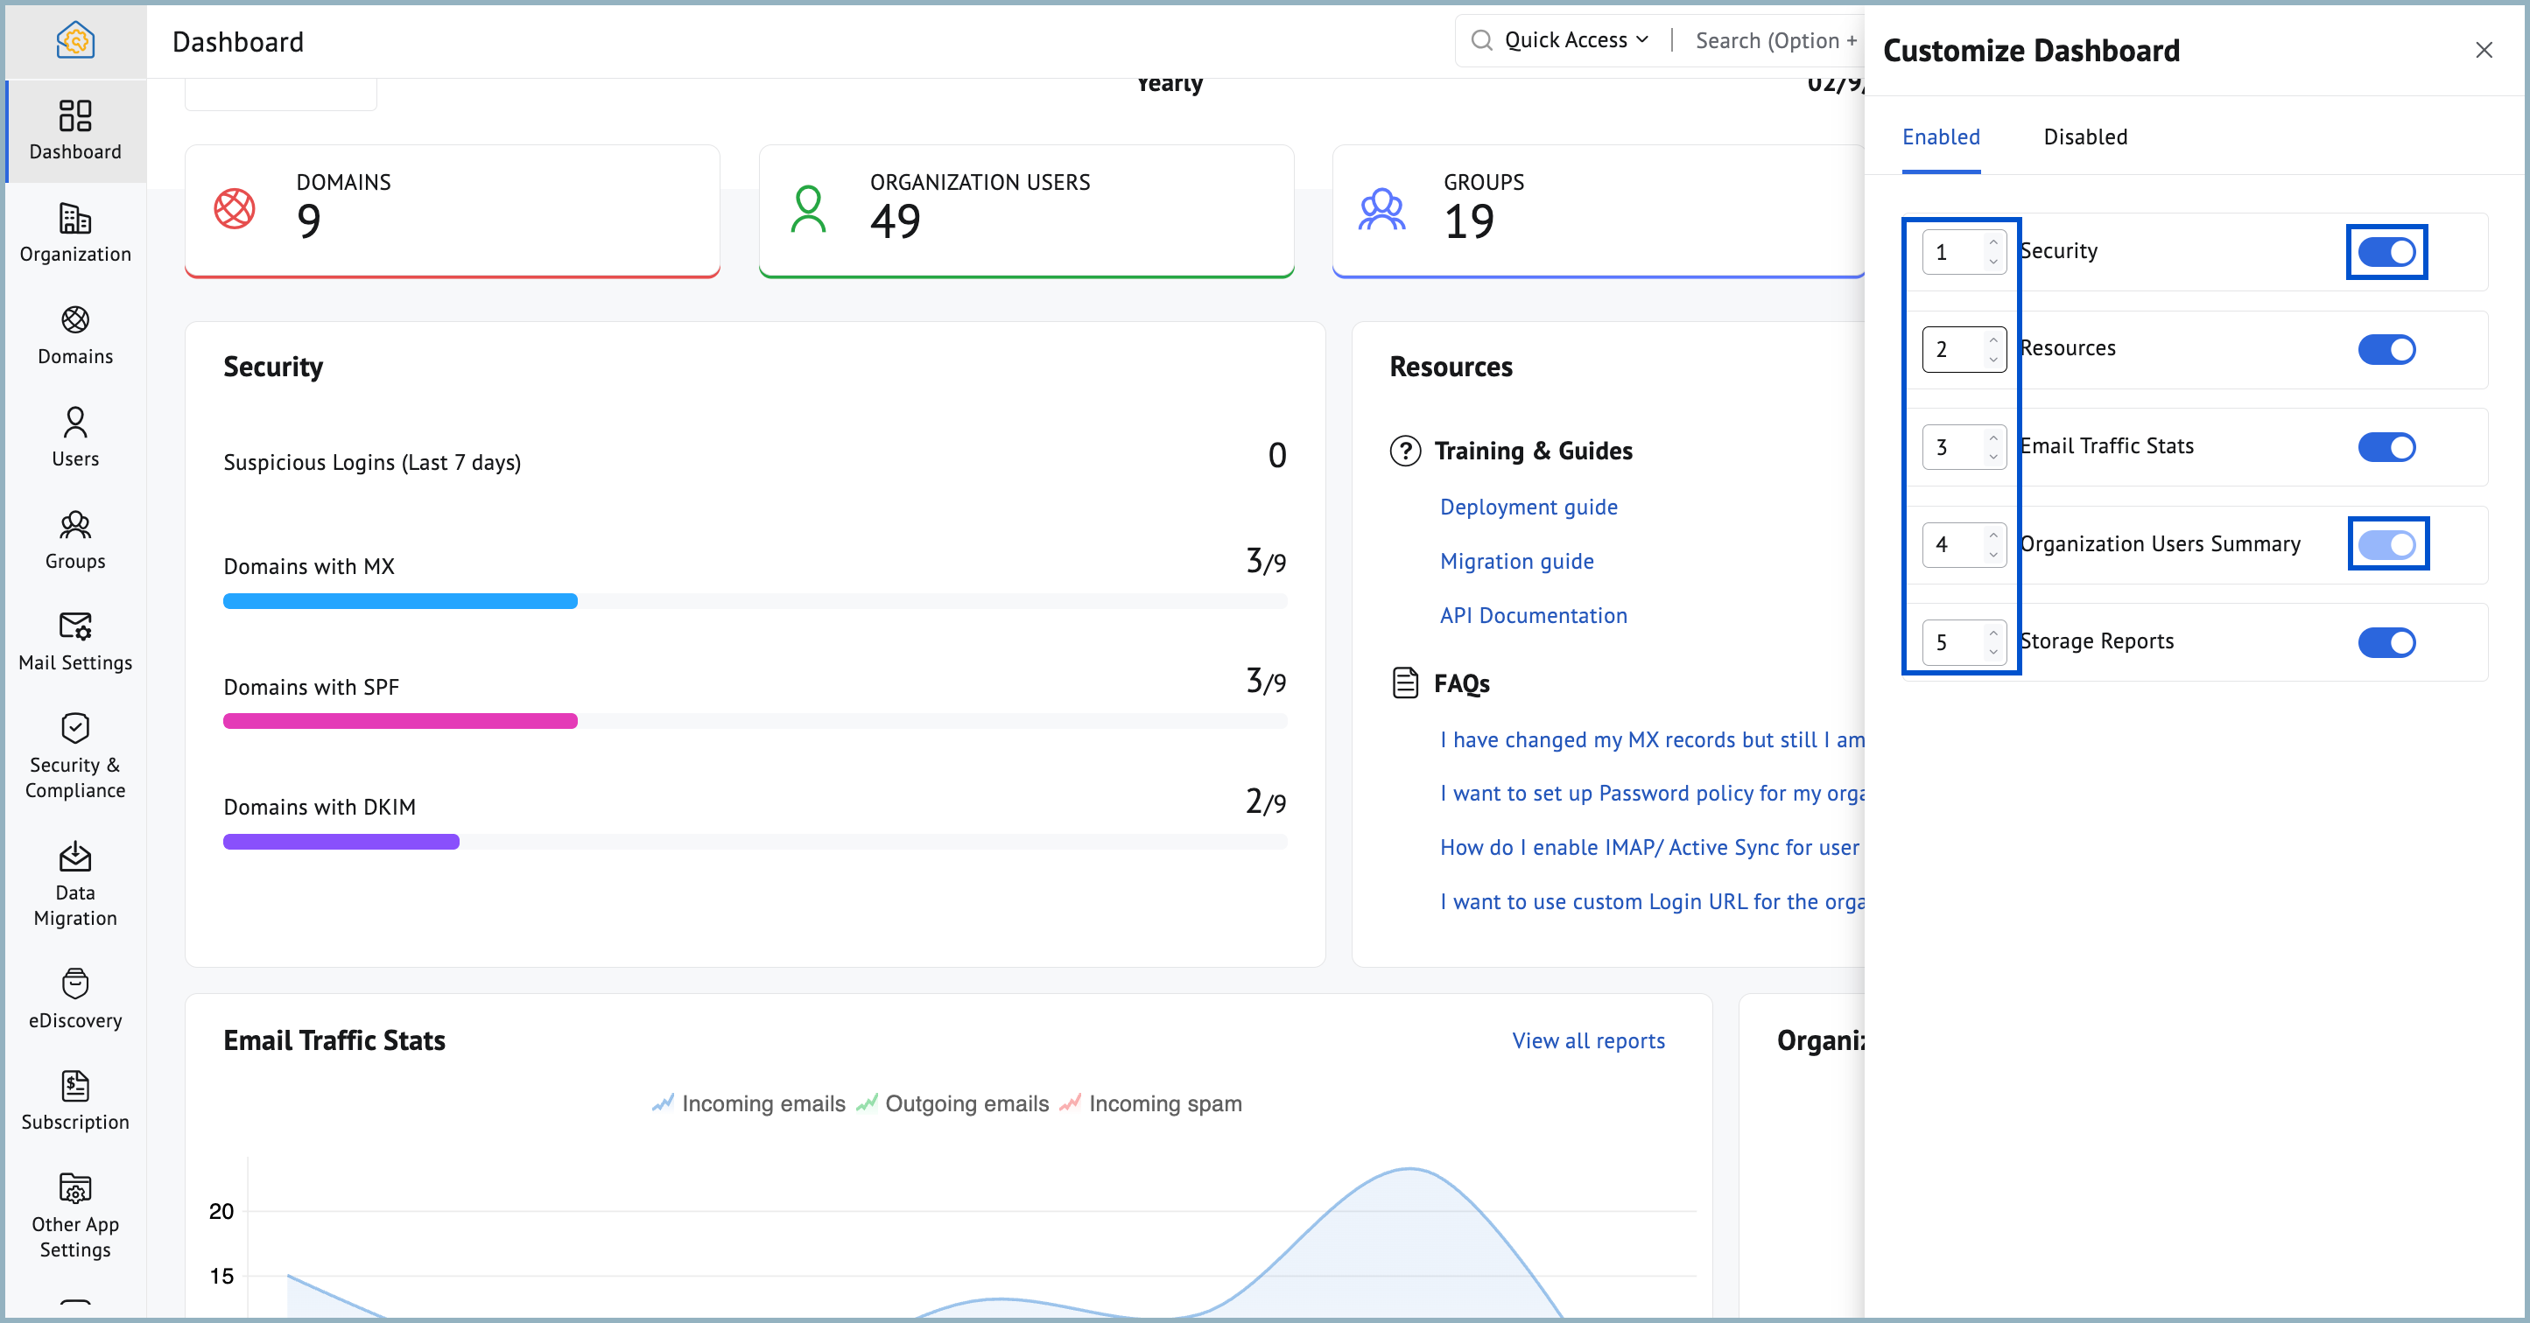The image size is (2530, 1323).
Task: Click the Groups sidebar icon
Action: (74, 540)
